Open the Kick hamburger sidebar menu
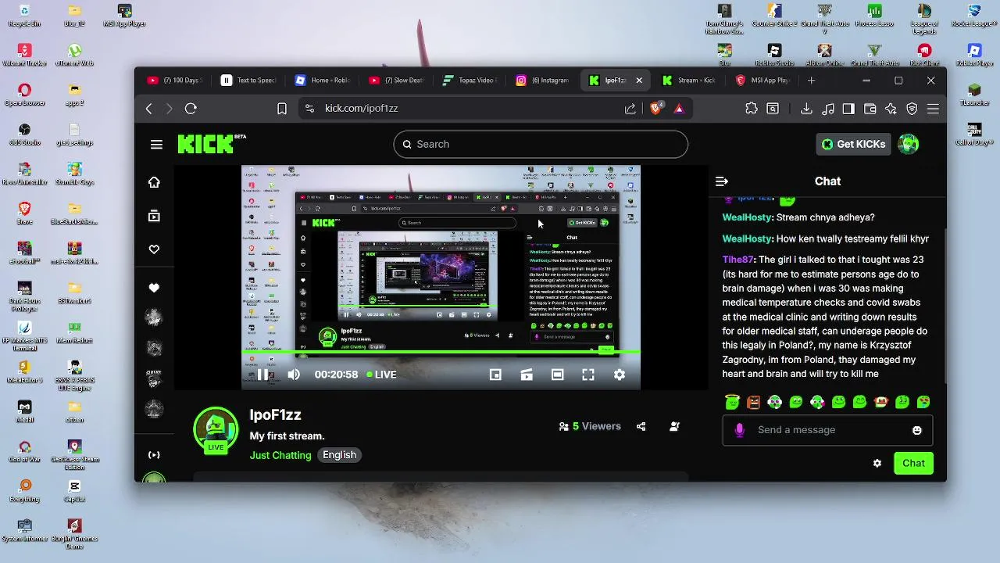This screenshot has width=1000, height=563. 156,144
